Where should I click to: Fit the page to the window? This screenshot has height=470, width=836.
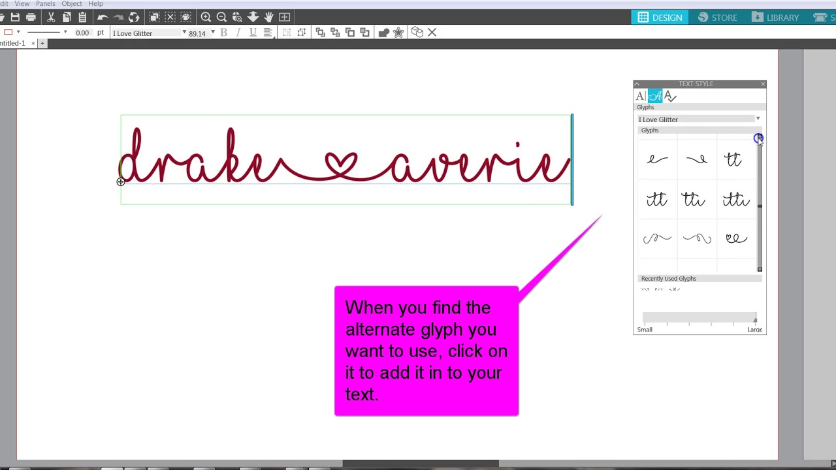(x=284, y=17)
